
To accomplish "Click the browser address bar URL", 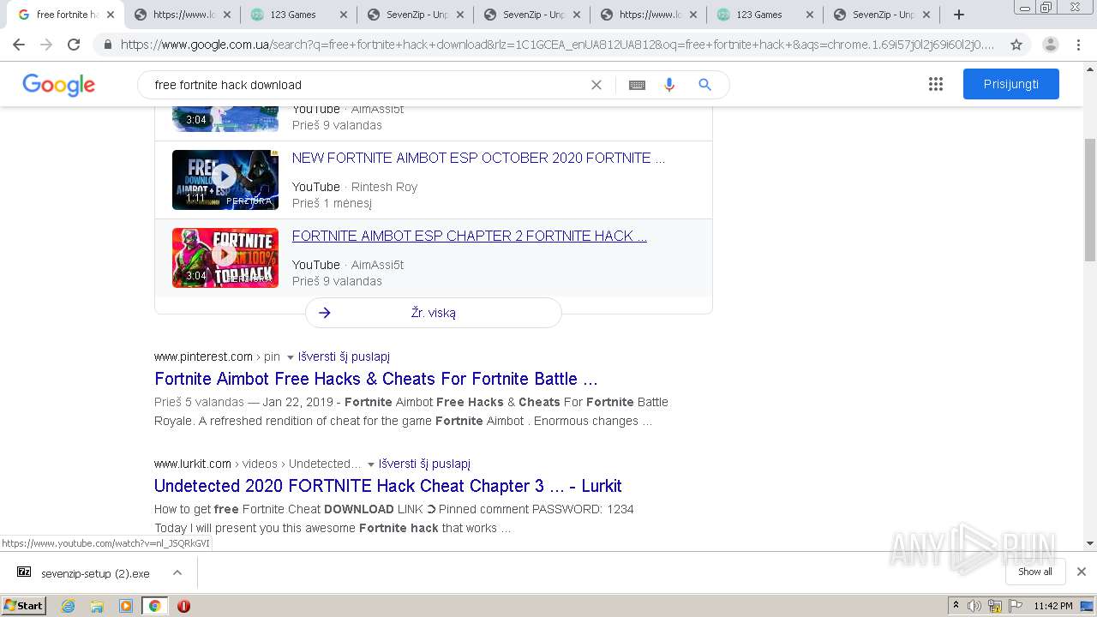I will pyautogui.click(x=557, y=45).
